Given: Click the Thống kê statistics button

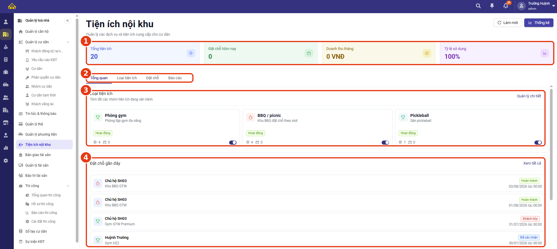Looking at the screenshot, I should click(x=539, y=23).
